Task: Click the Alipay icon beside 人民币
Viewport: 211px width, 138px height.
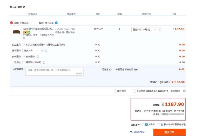Action: point(146,125)
